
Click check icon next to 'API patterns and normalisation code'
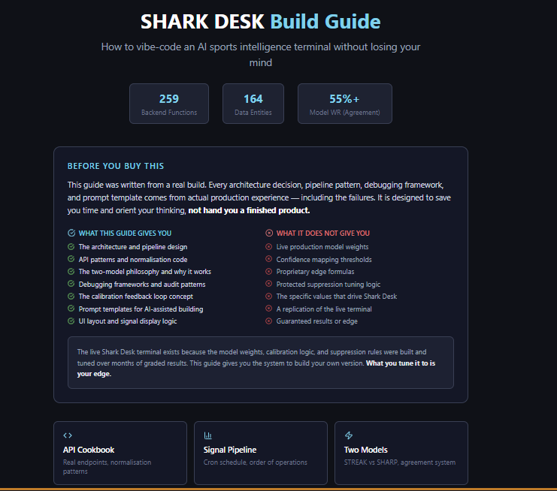(71, 259)
